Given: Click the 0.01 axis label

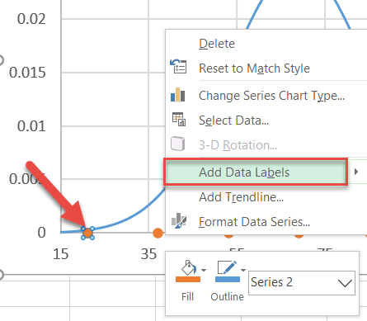Looking at the screenshot, I should [31, 126].
